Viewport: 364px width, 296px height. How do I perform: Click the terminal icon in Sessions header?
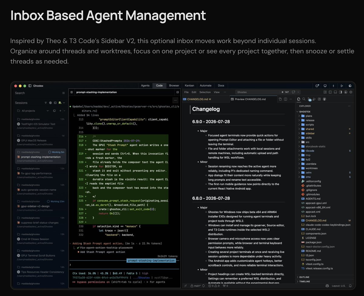click(x=55, y=103)
